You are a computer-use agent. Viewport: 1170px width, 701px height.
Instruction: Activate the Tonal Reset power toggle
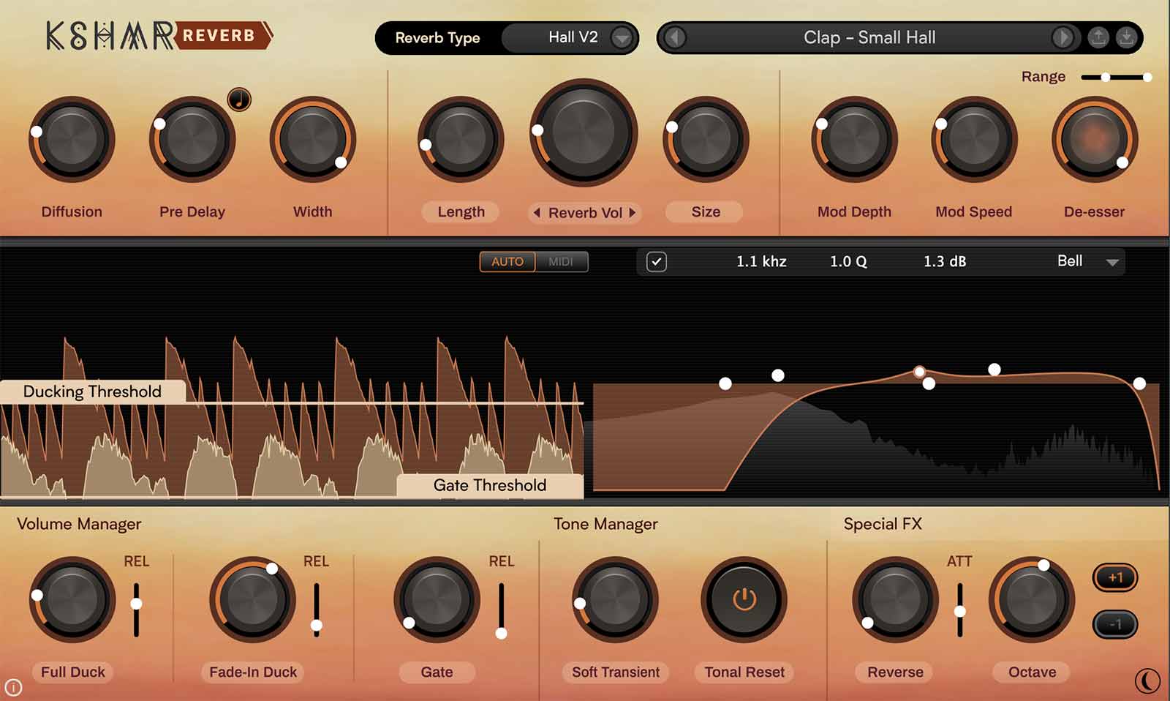pyautogui.click(x=743, y=598)
